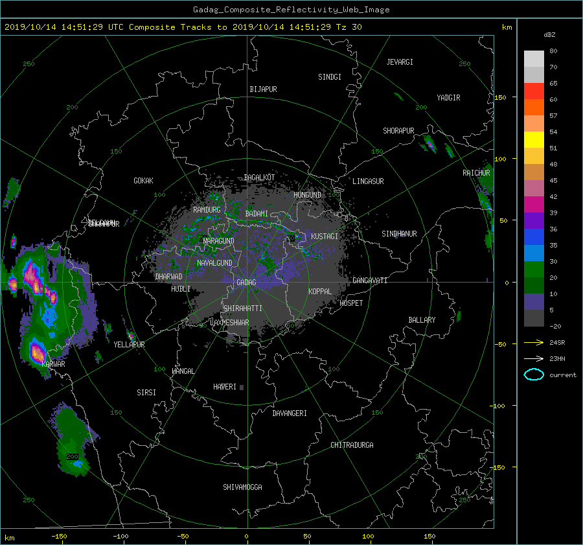Click the gray square marker beside HAVERI
Viewport: 583px width, 545px height.
point(242,388)
